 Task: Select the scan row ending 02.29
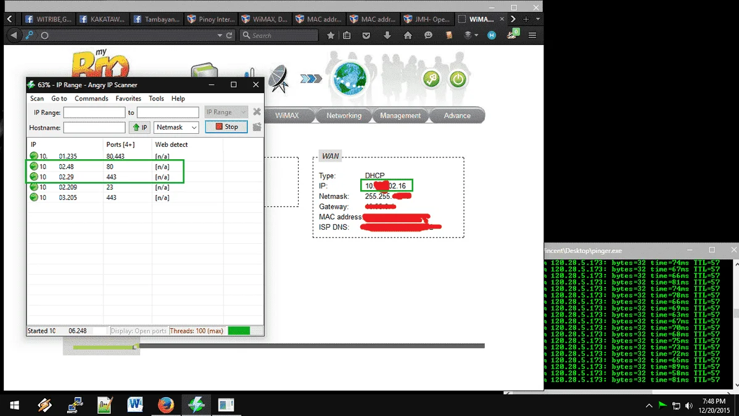click(x=145, y=177)
